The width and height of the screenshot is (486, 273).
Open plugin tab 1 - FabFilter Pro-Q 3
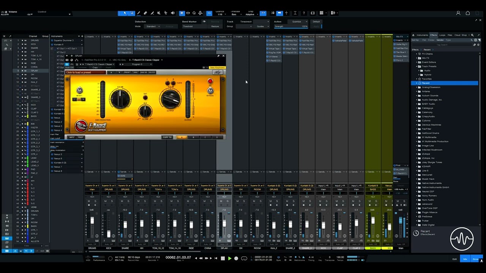(94, 60)
